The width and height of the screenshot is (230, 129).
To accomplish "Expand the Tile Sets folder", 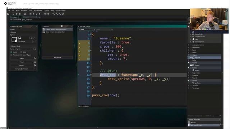I will click(x=189, y=86).
